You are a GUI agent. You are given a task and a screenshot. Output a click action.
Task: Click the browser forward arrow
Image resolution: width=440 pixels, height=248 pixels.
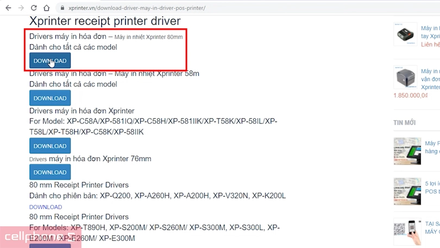[21, 8]
